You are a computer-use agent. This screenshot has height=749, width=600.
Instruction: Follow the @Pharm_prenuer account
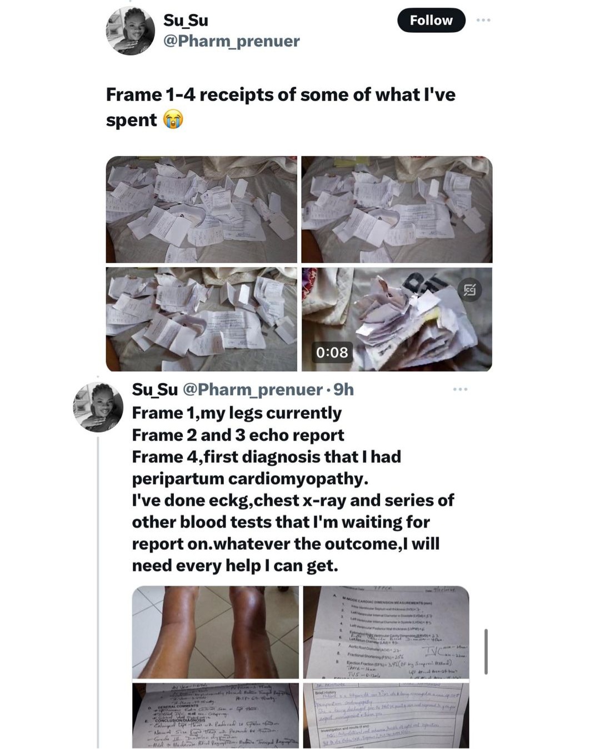431,21
